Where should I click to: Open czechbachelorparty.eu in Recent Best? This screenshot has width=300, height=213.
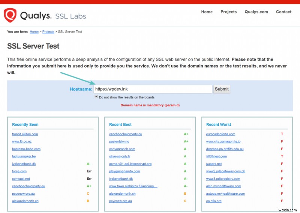(126, 134)
